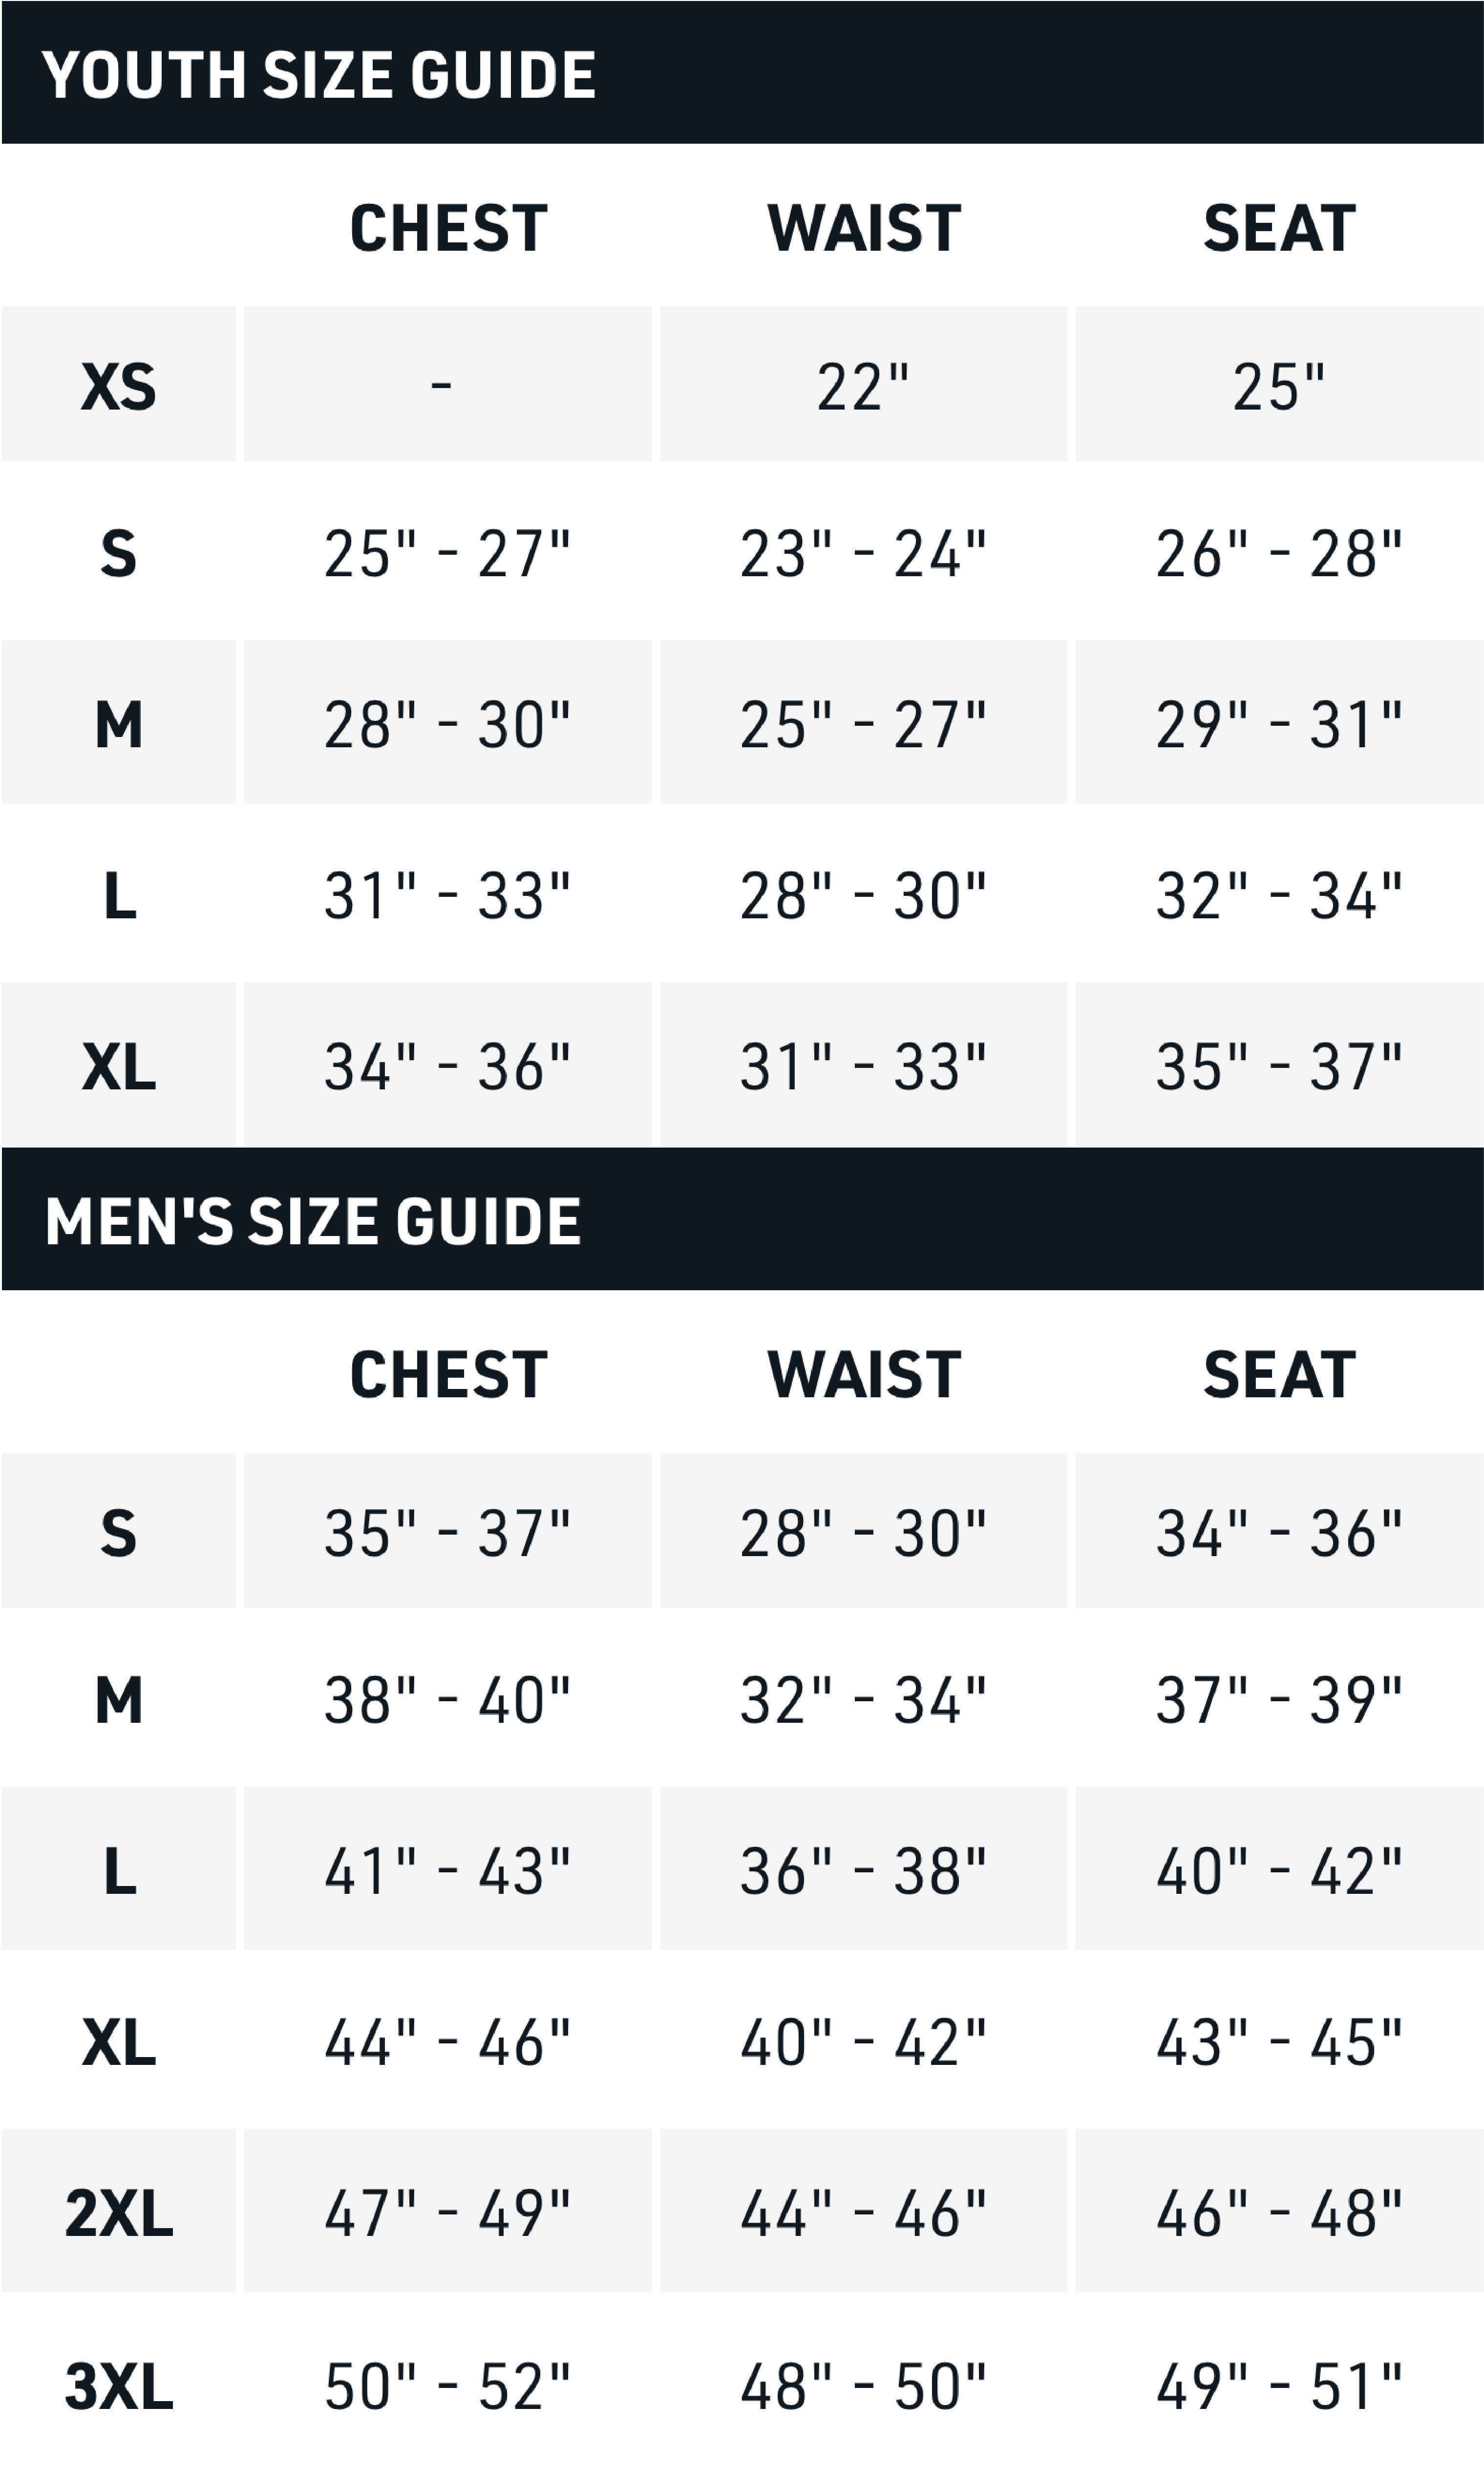The height and width of the screenshot is (2472, 1484).
Task: Select the Youth XL chest cell 34" - 36"
Action: tap(448, 1066)
